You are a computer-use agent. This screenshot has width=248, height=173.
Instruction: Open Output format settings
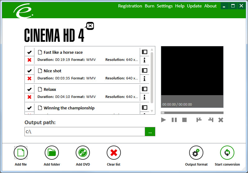click(x=196, y=153)
